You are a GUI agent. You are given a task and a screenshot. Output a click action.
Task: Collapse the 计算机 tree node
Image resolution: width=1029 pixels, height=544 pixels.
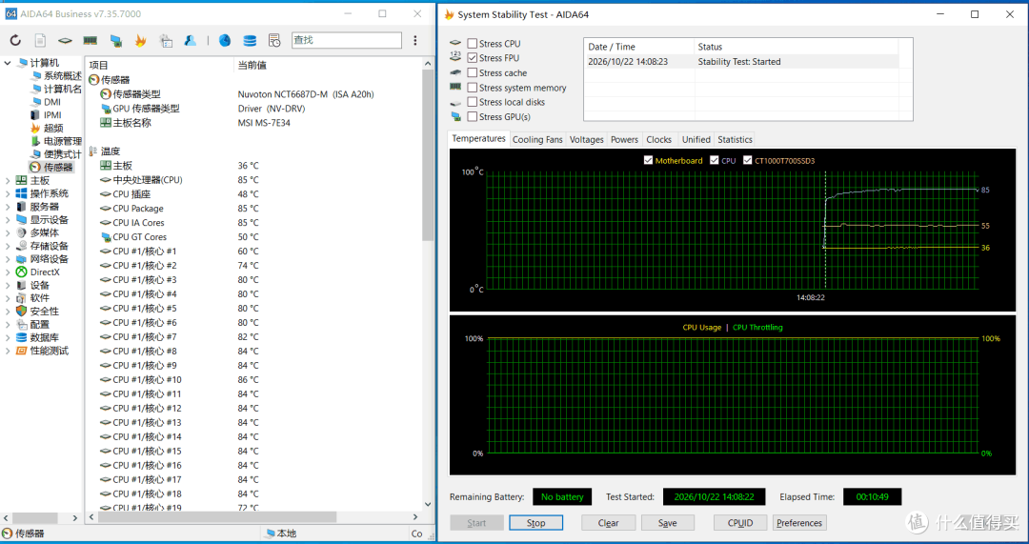click(x=8, y=63)
